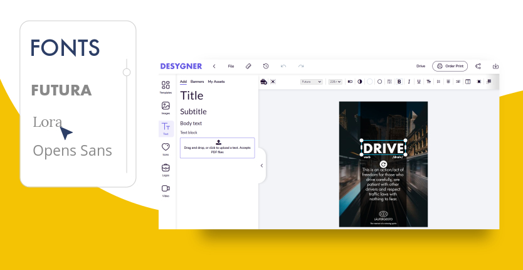The width and height of the screenshot is (523, 270).
Task: Click the C circle logo on poster
Action: (383, 164)
